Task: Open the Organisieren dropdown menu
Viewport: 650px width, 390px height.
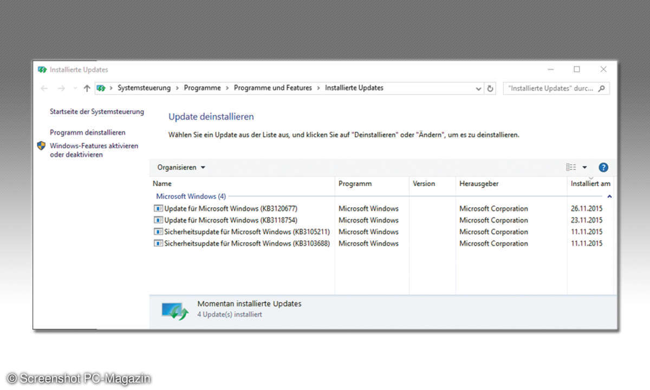Action: coord(181,167)
